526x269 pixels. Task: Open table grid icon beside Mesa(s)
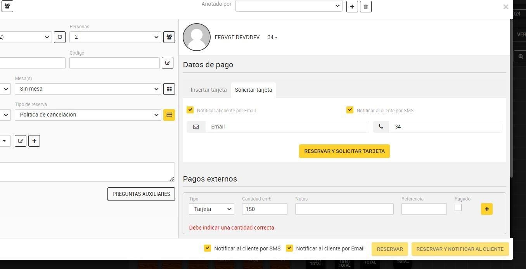coord(169,89)
